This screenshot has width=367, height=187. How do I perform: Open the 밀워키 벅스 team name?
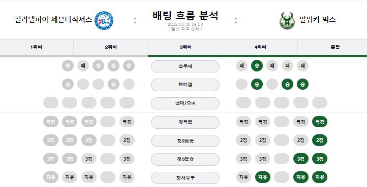[x=317, y=19]
